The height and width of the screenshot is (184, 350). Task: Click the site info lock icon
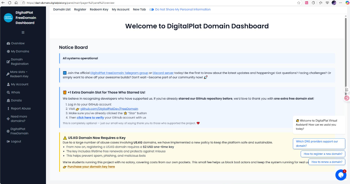click(x=23, y=3)
